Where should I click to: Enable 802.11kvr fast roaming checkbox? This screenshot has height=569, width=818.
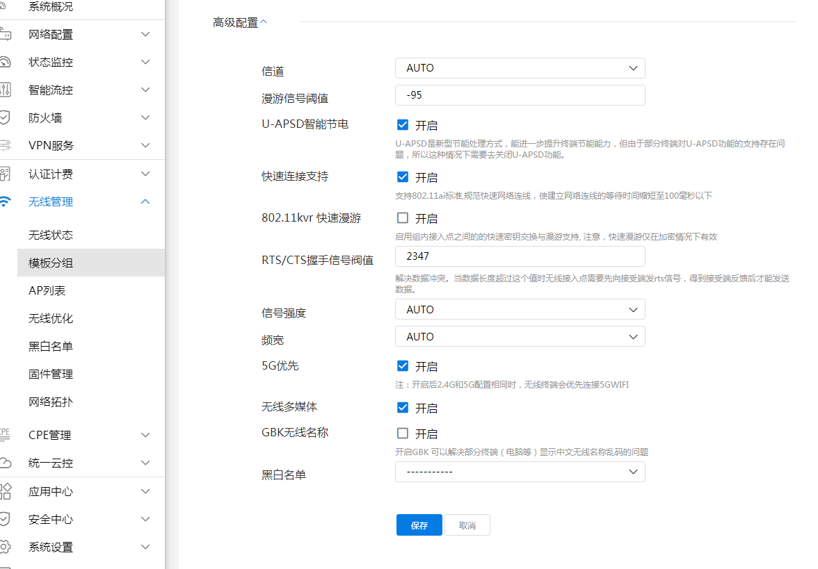click(403, 218)
